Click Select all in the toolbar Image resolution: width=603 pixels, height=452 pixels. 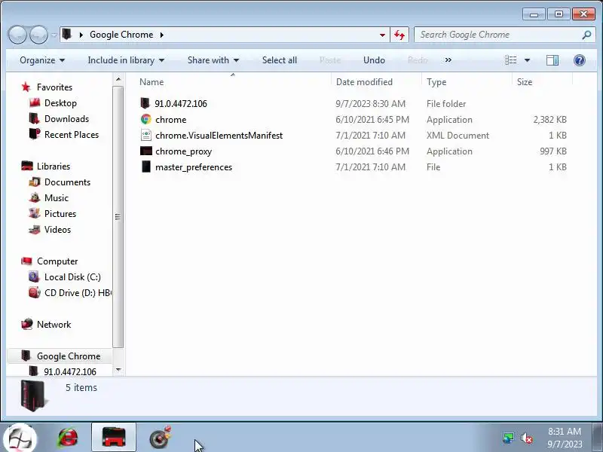pos(280,60)
